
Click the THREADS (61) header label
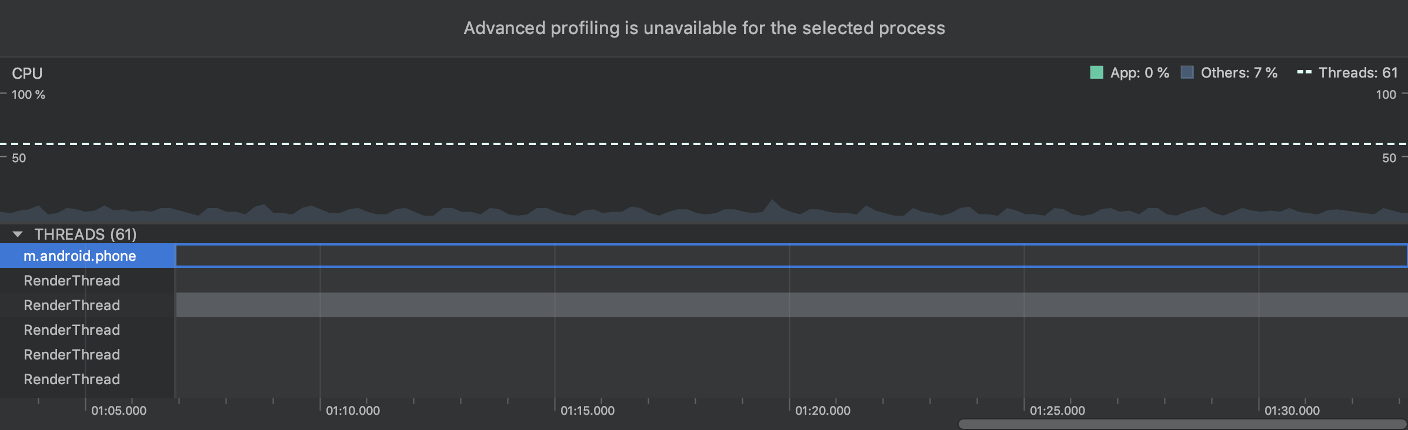pyautogui.click(x=85, y=234)
